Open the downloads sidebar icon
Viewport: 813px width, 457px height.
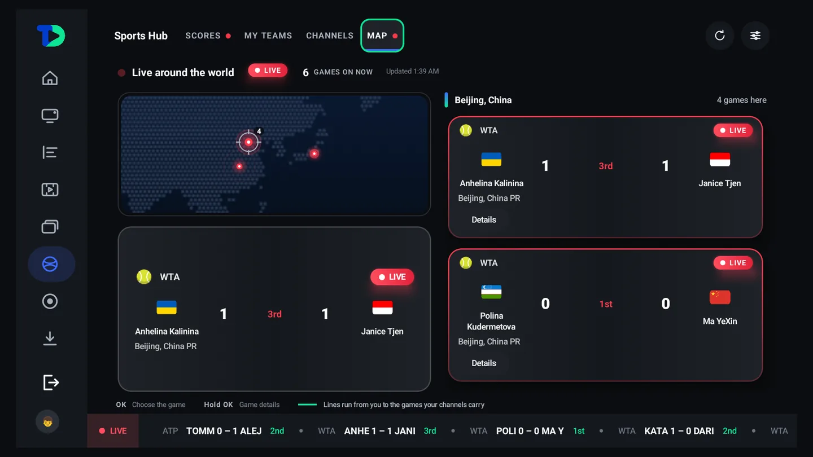(50, 338)
